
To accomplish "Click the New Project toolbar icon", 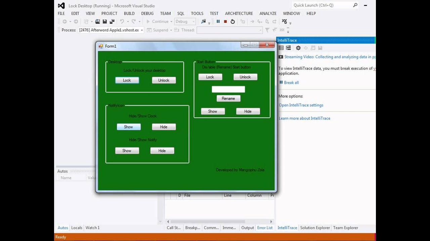I will (x=86, y=21).
